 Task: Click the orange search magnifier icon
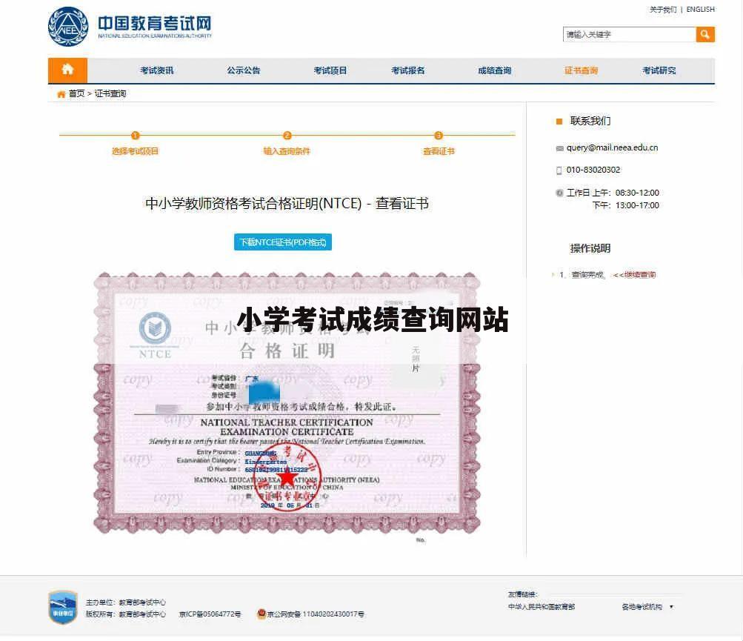704,34
